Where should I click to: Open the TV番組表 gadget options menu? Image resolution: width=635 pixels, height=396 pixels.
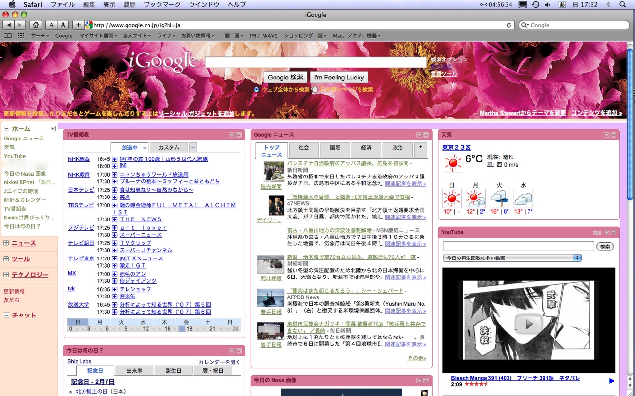point(232,135)
